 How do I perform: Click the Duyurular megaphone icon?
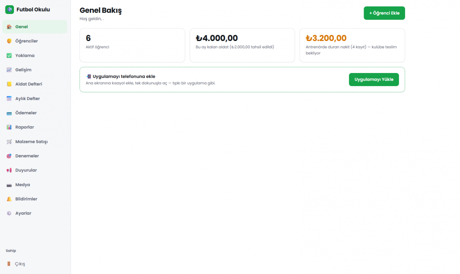tap(9, 170)
